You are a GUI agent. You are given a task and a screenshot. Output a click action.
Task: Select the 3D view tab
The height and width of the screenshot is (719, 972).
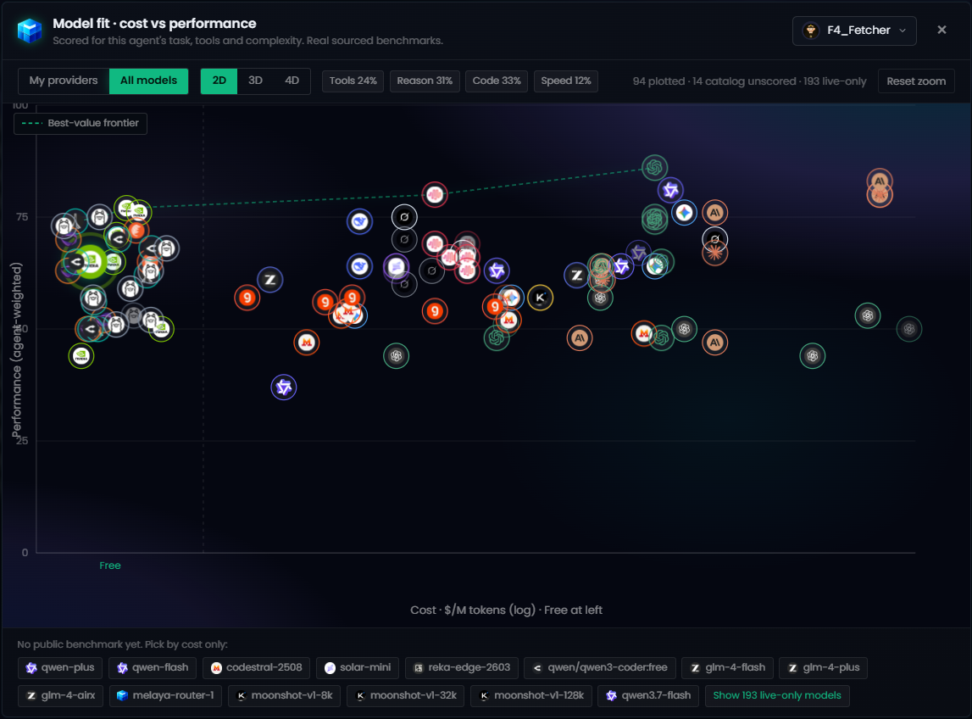point(255,81)
